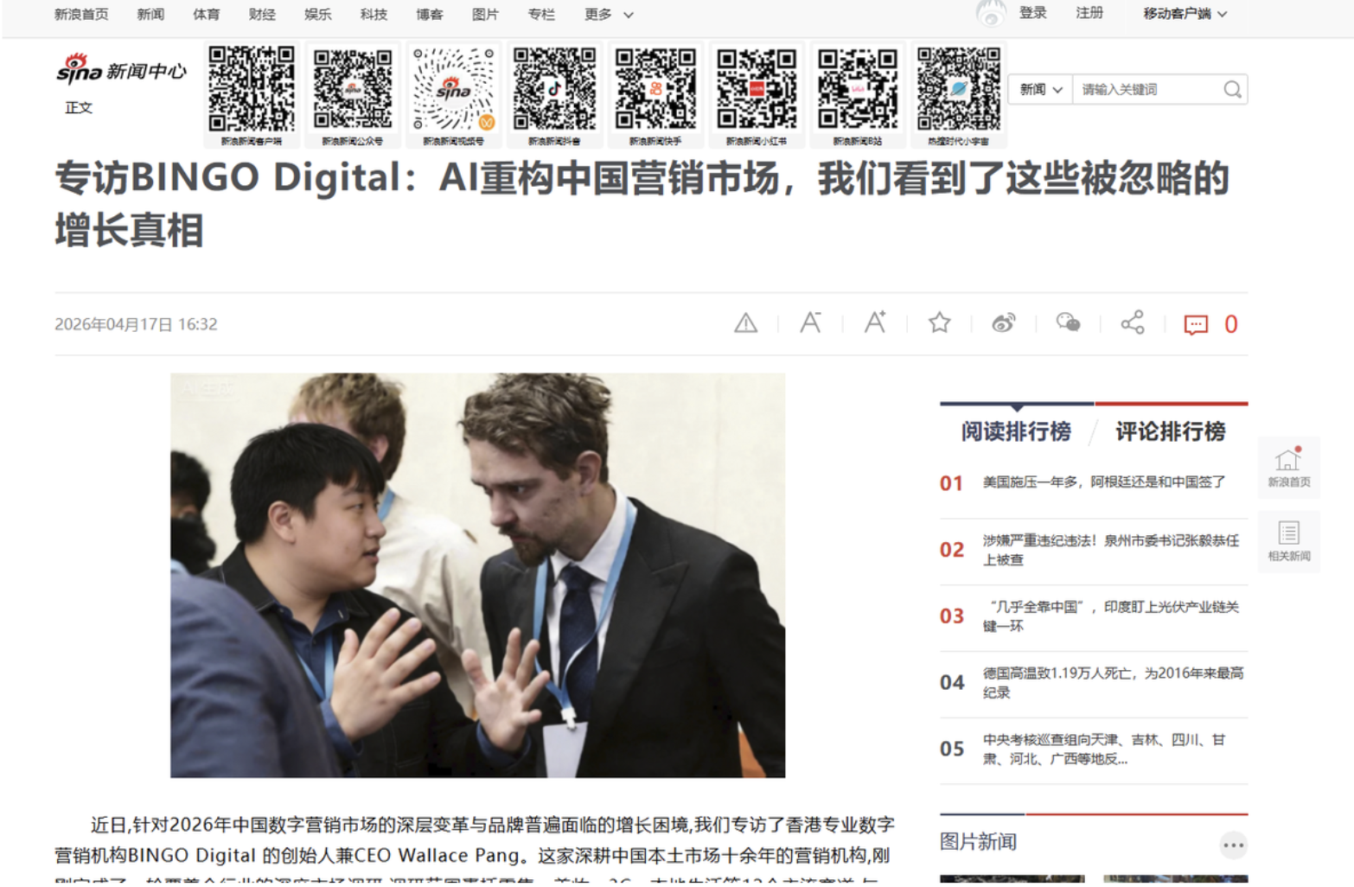This screenshot has height=887, width=1354.
Task: Open 博客 in top navigation
Action: pyautogui.click(x=430, y=15)
